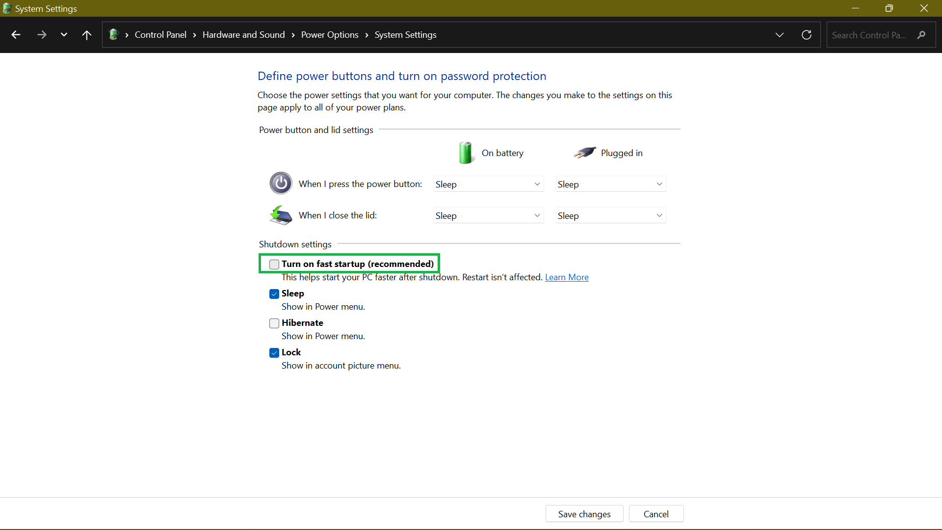Click the forward navigation arrow icon
The height and width of the screenshot is (530, 942).
(41, 34)
